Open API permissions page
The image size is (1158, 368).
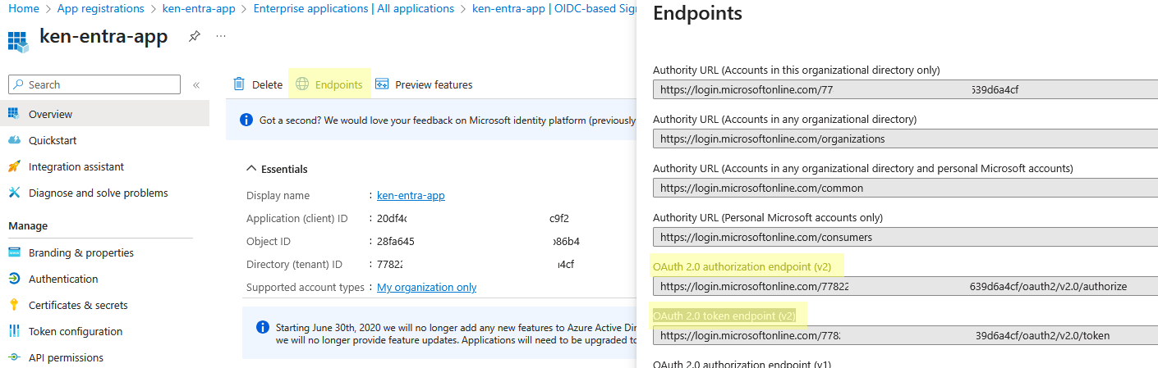(66, 357)
